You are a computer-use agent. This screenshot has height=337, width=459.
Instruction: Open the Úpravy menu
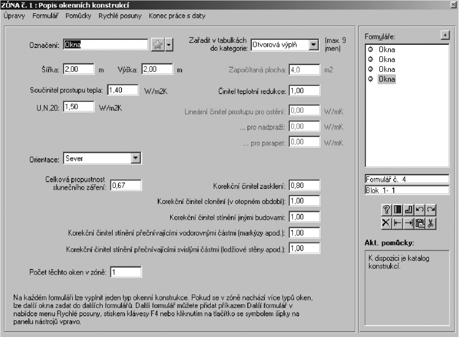click(x=14, y=16)
